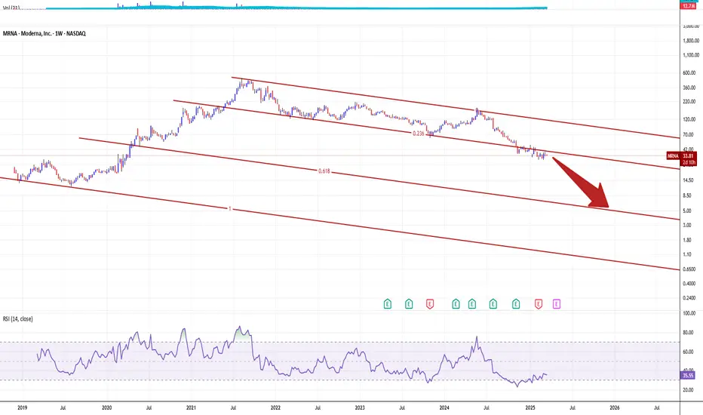
Task: Click the 20.00 RSI scale value
Action: [688, 390]
